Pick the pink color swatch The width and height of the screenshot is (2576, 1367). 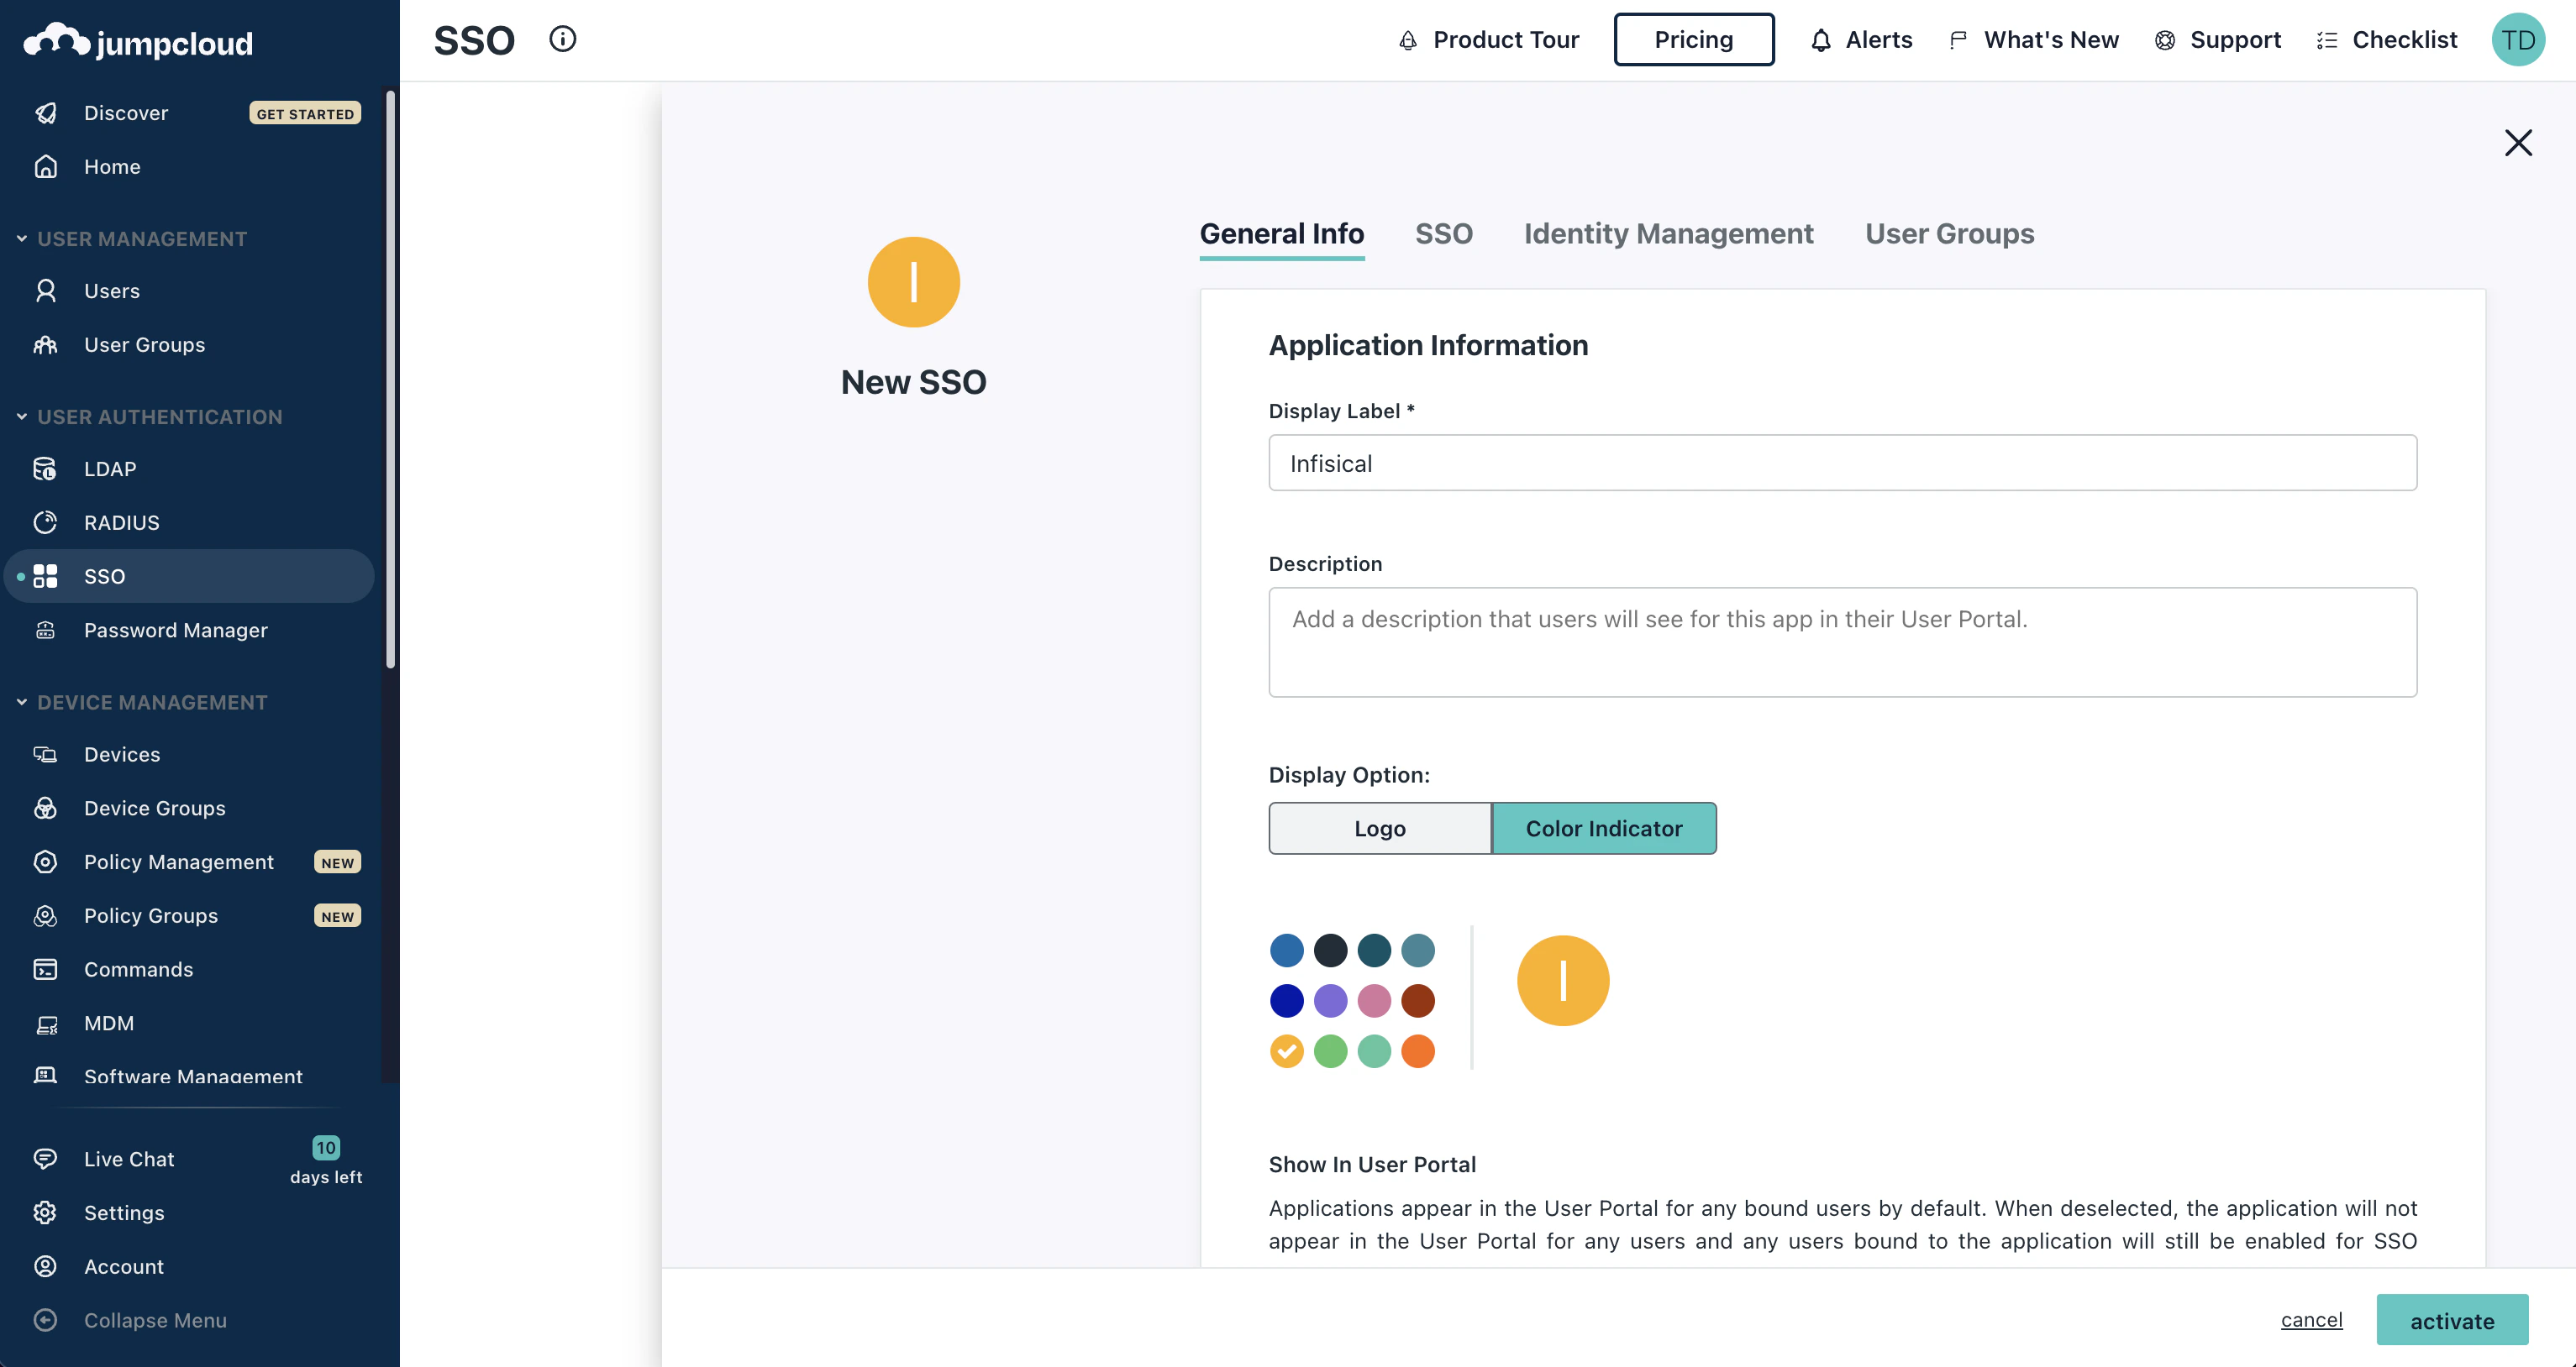[x=1374, y=1000]
